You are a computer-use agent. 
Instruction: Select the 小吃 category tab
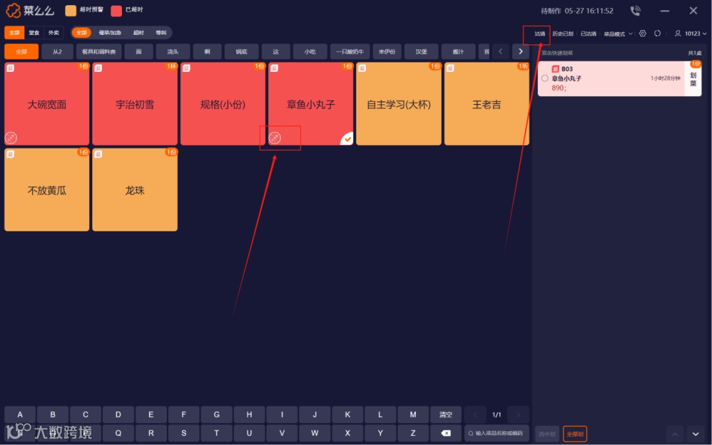(310, 52)
